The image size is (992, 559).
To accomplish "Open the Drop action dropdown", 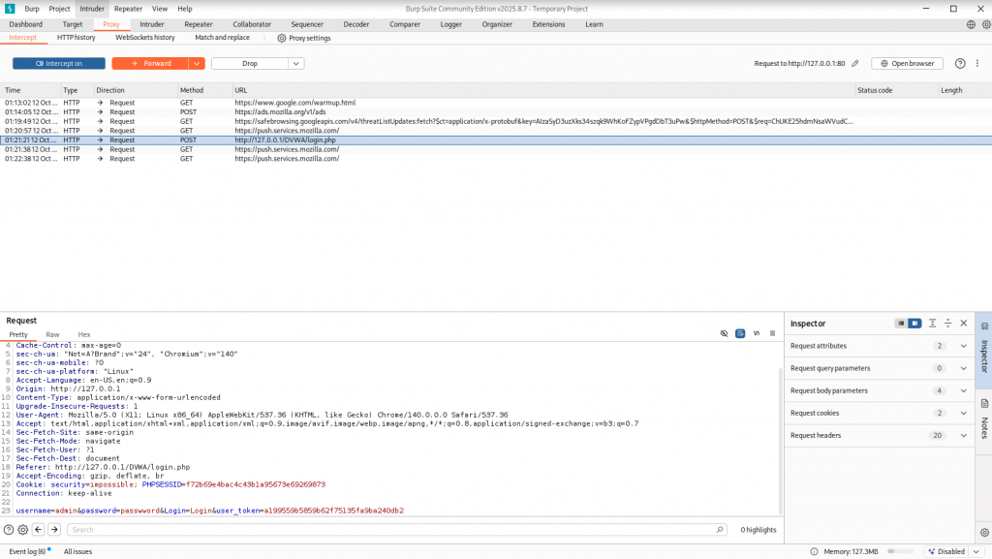I will coord(296,63).
